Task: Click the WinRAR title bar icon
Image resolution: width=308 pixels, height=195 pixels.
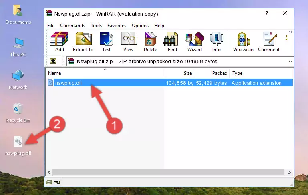Action: click(49, 13)
